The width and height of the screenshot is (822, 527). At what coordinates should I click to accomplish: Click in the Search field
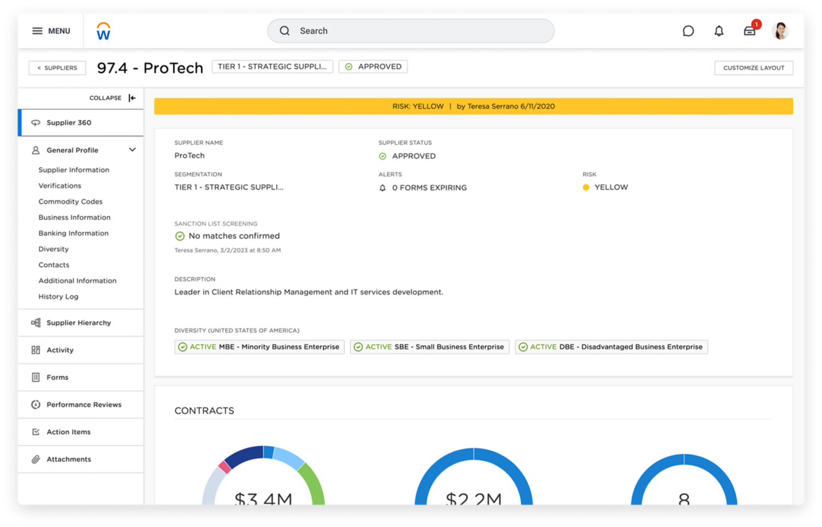[411, 31]
